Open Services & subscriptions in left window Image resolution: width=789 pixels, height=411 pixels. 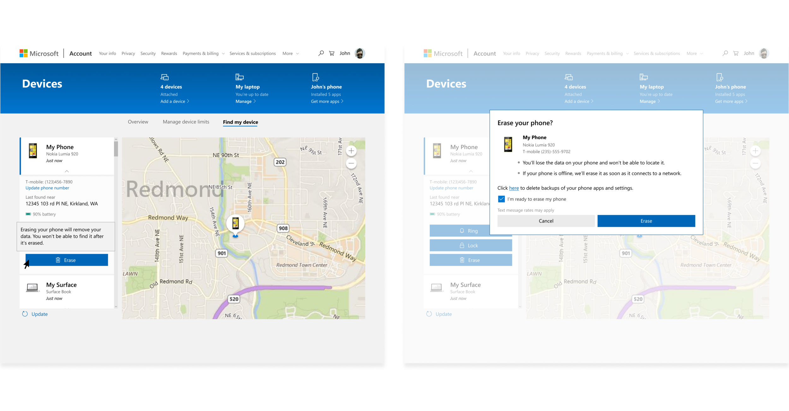click(x=253, y=53)
